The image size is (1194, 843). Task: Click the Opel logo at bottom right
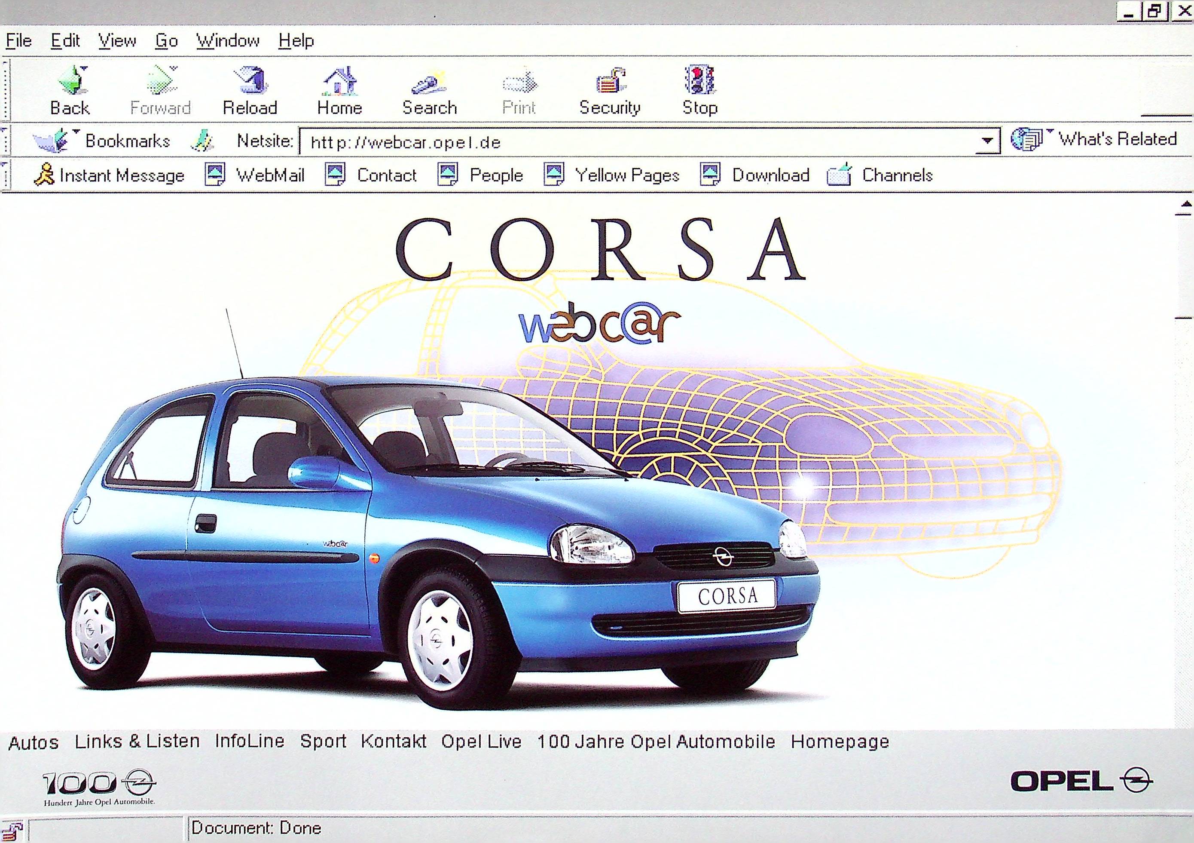click(1081, 781)
